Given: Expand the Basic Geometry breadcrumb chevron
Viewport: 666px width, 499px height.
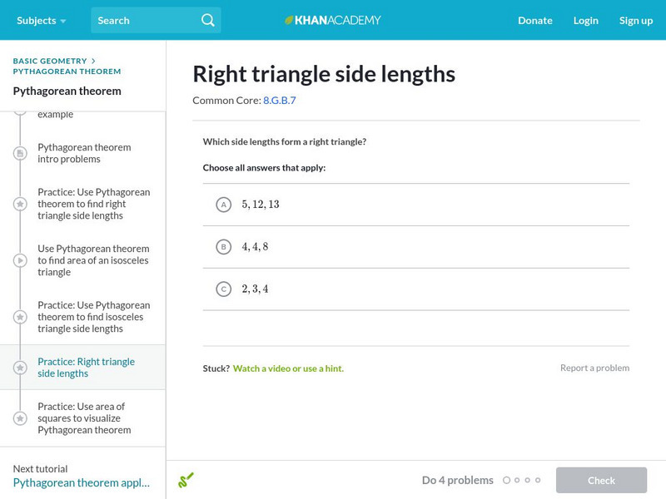Looking at the screenshot, I should click(x=93, y=61).
